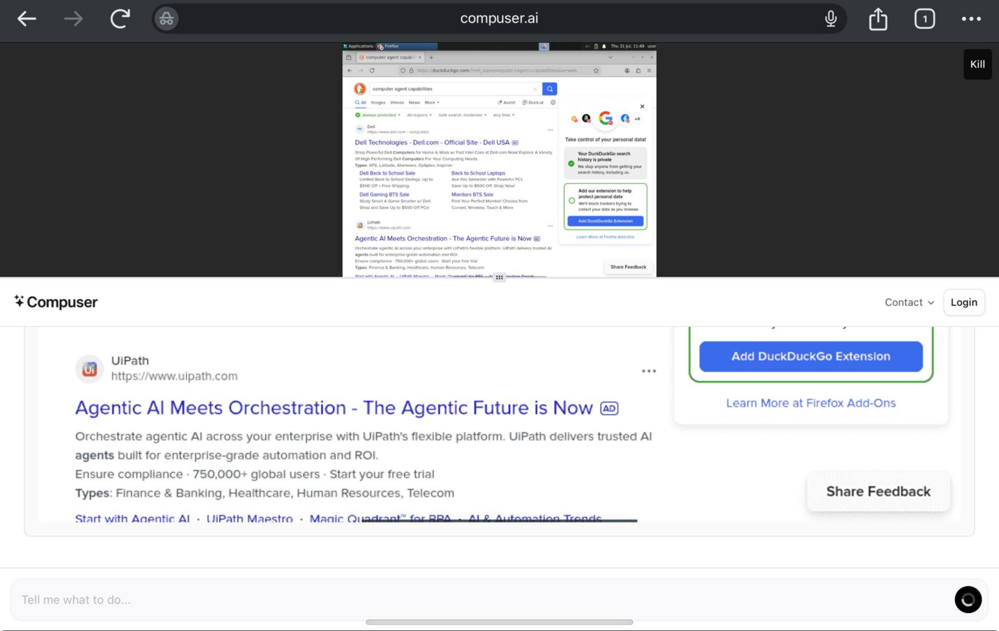Screen dimensions: 999x631
Task: Click the Start with Agentic AI sitelink
Action: pyautogui.click(x=132, y=518)
